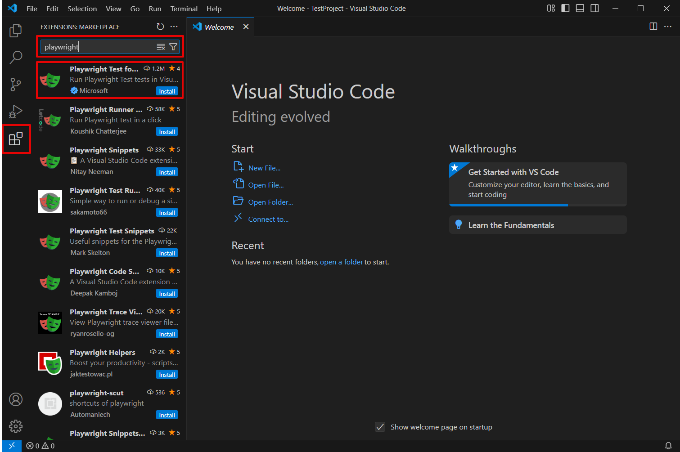Clear the extension search results
The height and width of the screenshot is (452, 680).
(161, 46)
